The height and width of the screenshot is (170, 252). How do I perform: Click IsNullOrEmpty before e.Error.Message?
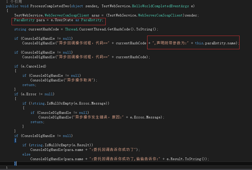pos(60,103)
